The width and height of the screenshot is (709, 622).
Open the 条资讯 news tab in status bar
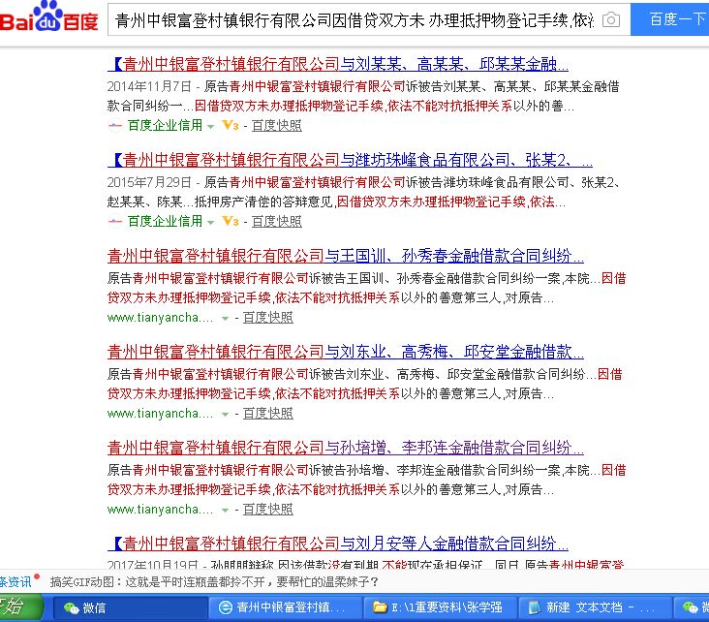click(15, 581)
